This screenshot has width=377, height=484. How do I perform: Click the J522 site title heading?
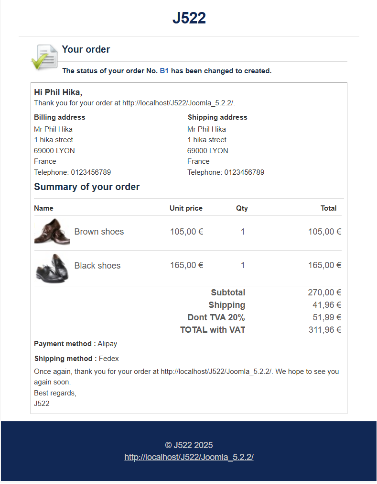189,18
